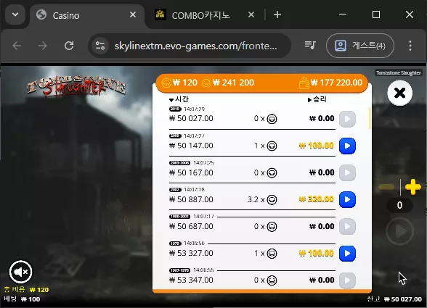Close the history panel with X
The height and width of the screenshot is (308, 427).
tap(399, 93)
